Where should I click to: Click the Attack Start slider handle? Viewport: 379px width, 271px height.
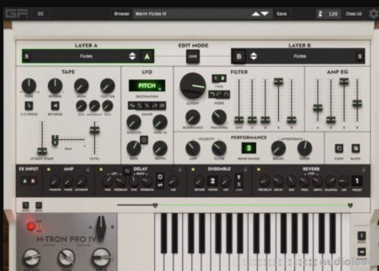coord(42,151)
